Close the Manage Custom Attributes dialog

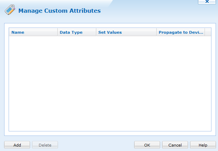point(207,2)
